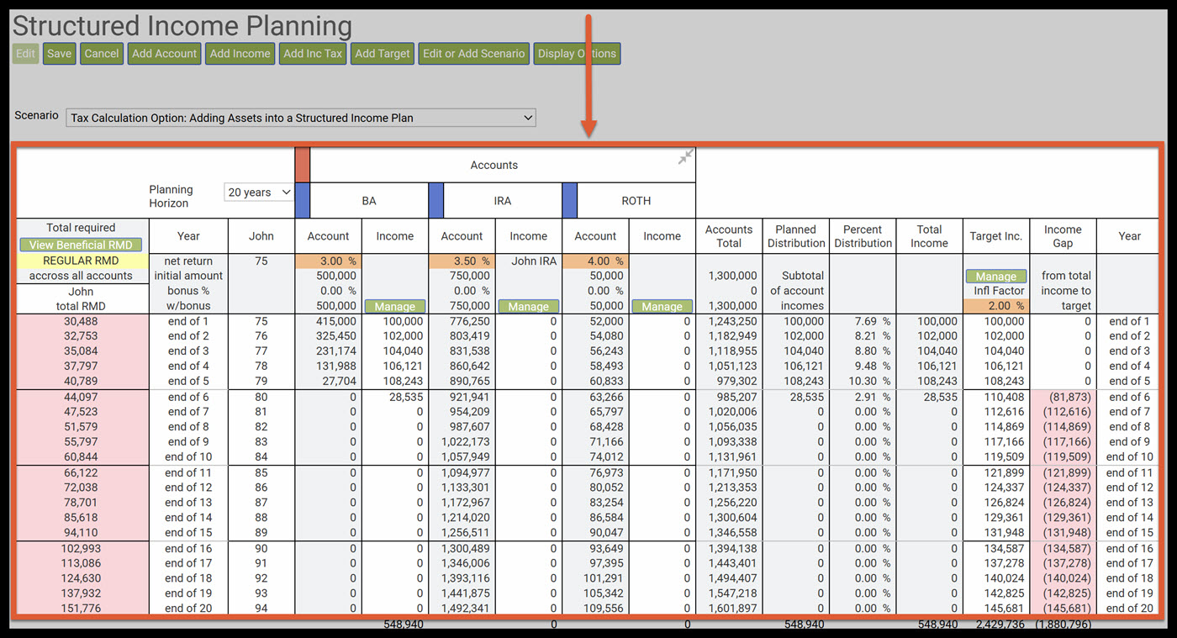
Task: Click the View Beneficial RMD button
Action: pyautogui.click(x=82, y=245)
